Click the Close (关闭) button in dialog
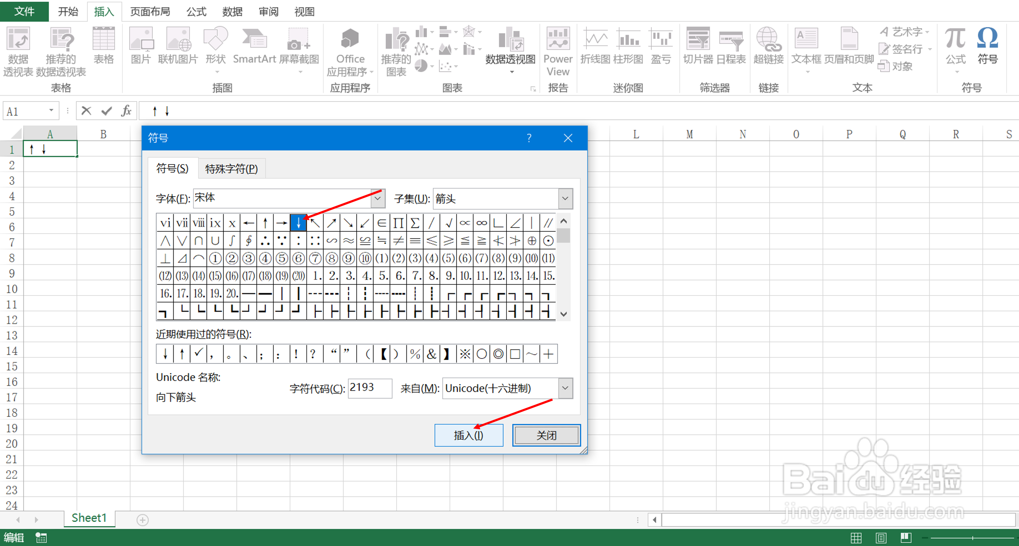The width and height of the screenshot is (1019, 546). pos(546,435)
